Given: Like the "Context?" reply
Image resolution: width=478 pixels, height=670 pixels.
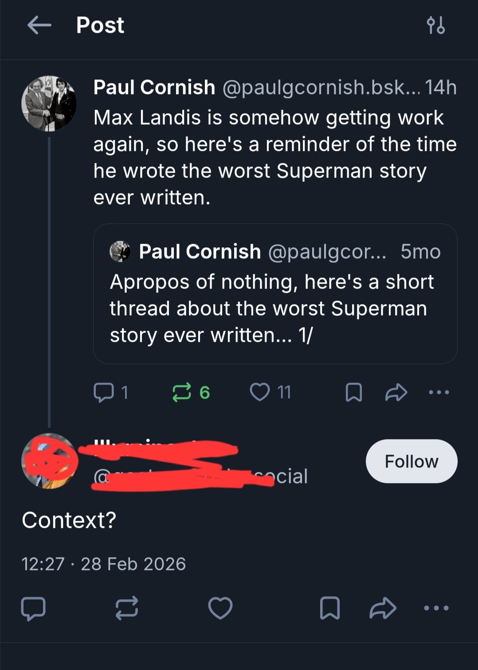Looking at the screenshot, I should click(x=220, y=608).
